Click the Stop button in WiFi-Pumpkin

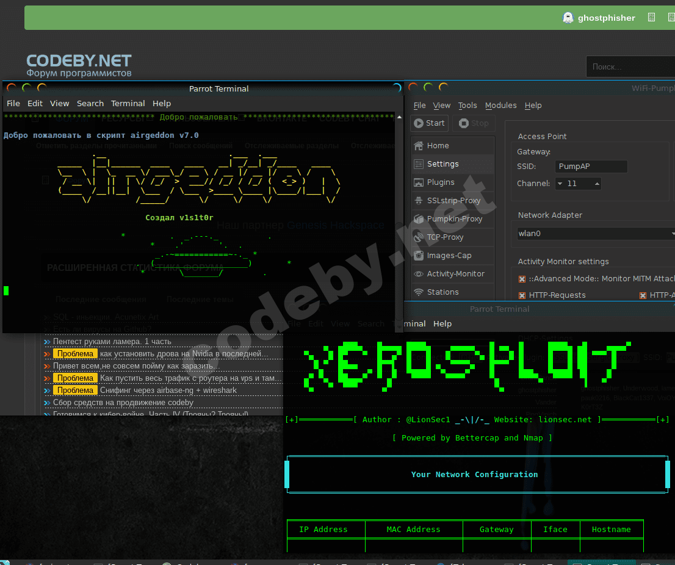tap(474, 123)
